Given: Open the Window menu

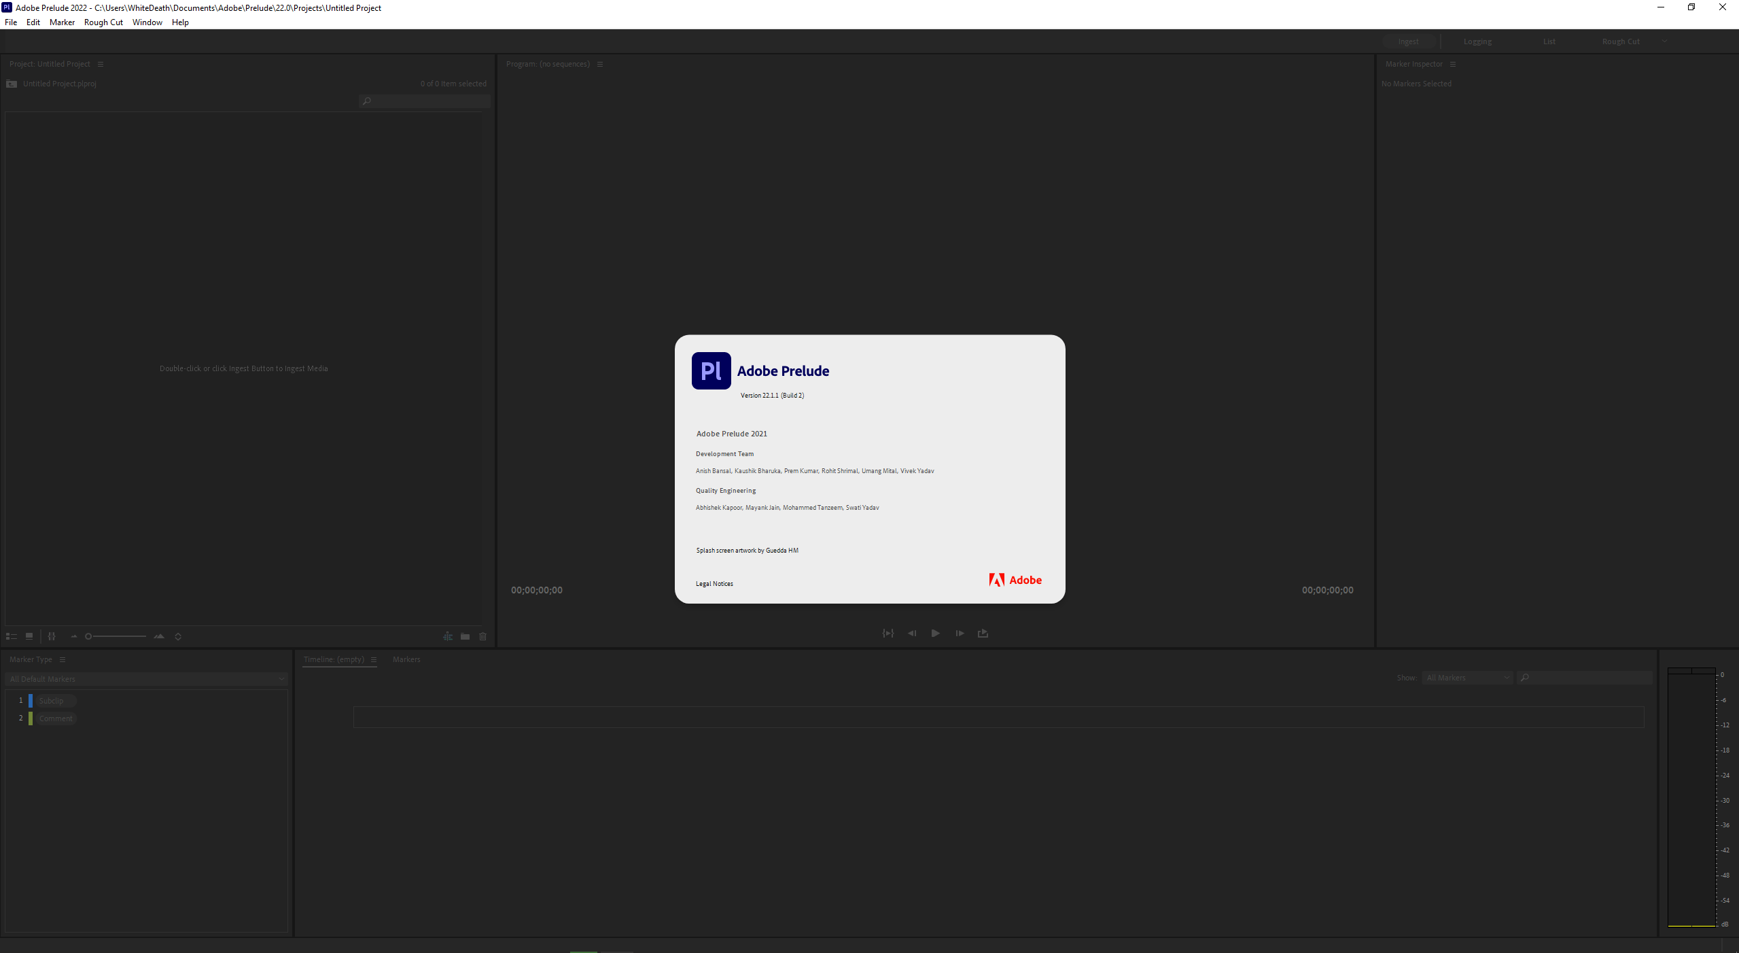Looking at the screenshot, I should click(147, 22).
